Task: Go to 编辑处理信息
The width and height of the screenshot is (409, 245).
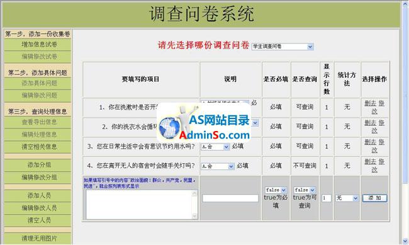Action: click(x=39, y=135)
